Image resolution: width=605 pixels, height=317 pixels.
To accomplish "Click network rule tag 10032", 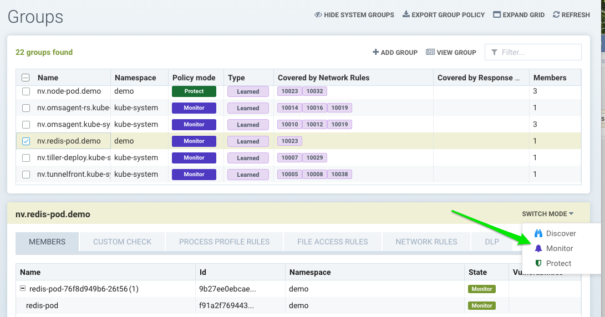I will coord(314,91).
